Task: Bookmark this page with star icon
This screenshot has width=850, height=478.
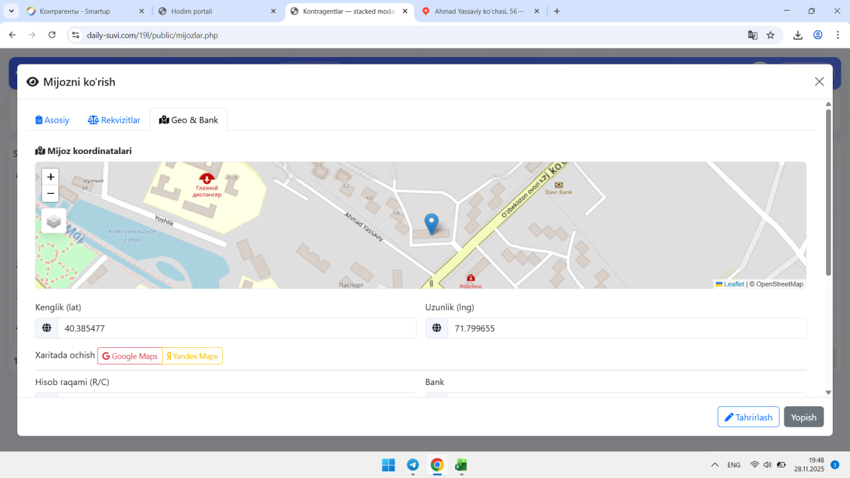Action: 770,35
